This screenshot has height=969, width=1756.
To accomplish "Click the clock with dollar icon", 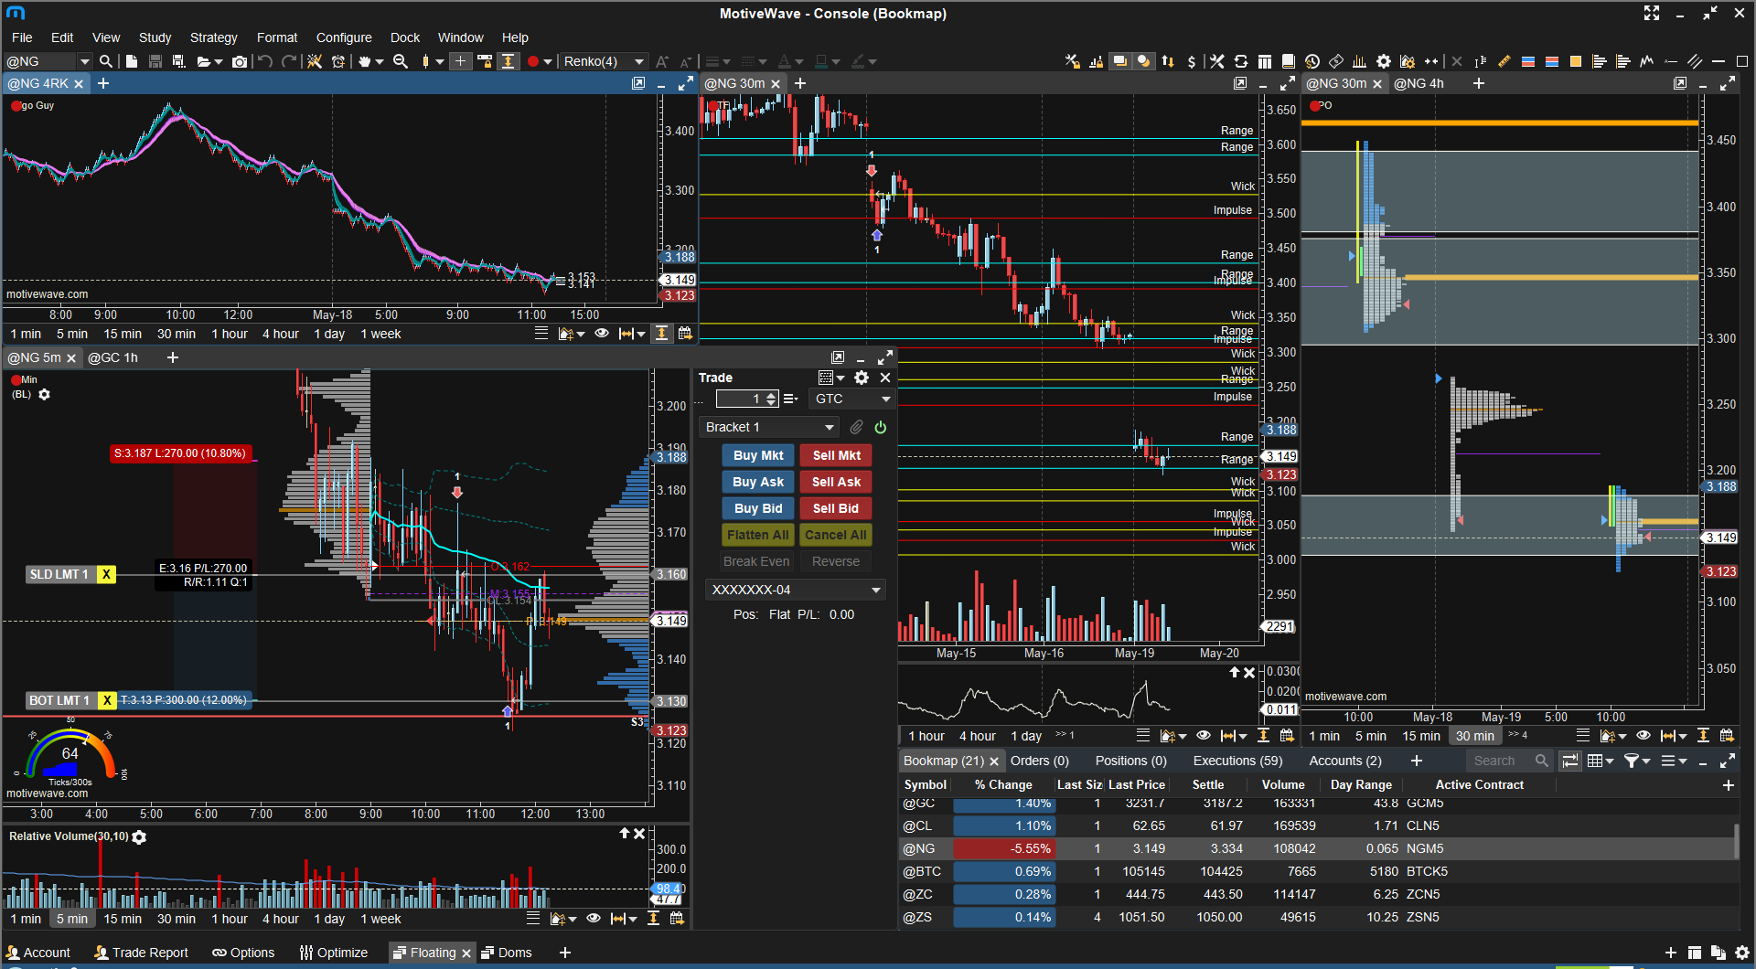I will pos(1312,61).
